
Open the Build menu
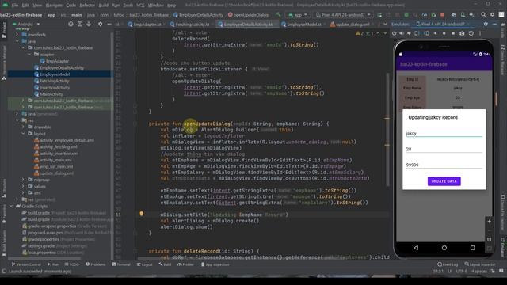tap(104, 6)
